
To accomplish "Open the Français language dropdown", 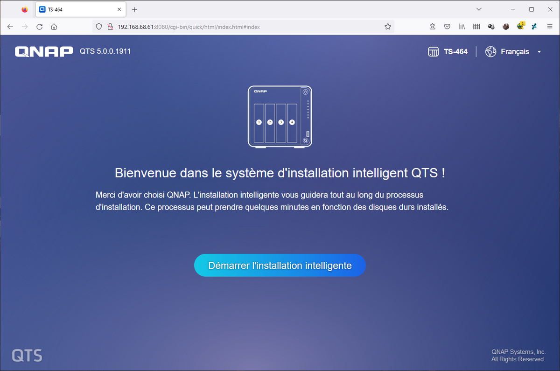I will click(x=520, y=52).
